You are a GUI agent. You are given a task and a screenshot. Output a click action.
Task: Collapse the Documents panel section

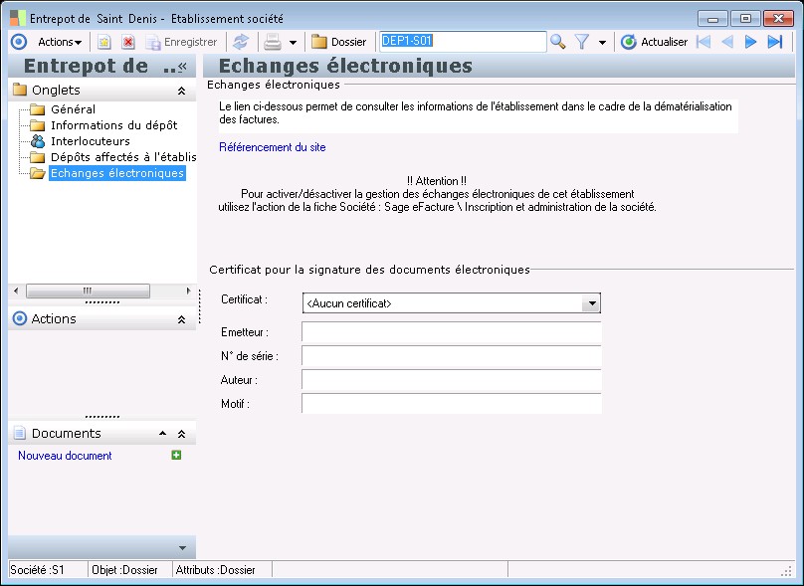(181, 434)
